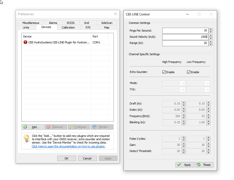Click the COM1 port cell
This screenshot has height=180, width=234.
100,42
